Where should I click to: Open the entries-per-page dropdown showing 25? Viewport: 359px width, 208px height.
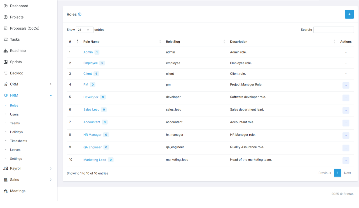(x=84, y=30)
